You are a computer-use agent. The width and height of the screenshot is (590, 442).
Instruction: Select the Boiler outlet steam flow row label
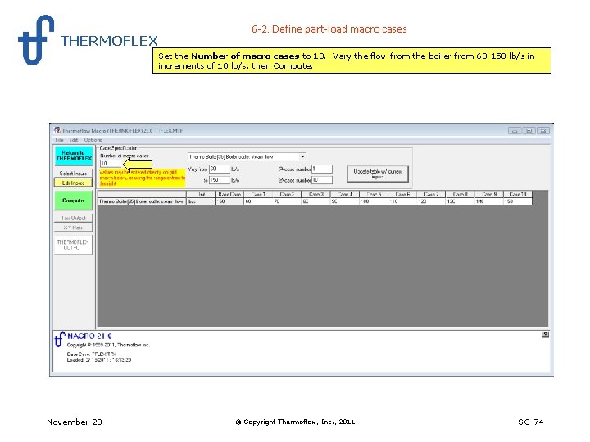point(142,201)
